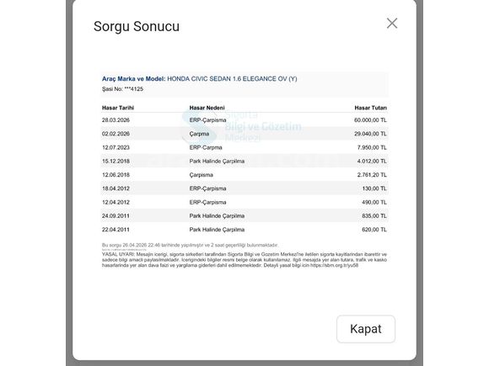
Task: Click the Honda Civic Sedan model text
Action: 232,79
